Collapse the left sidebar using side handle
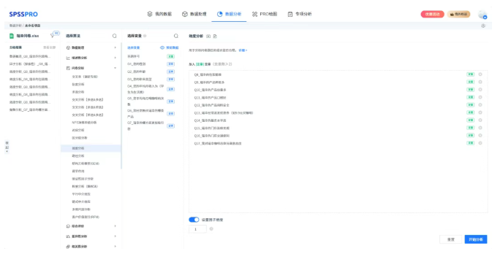Viewport: 503px width, 273px height. click(7, 147)
